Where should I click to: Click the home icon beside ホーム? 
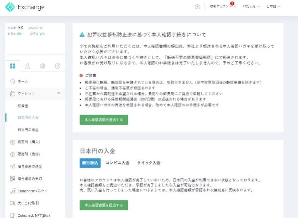pos(12,80)
